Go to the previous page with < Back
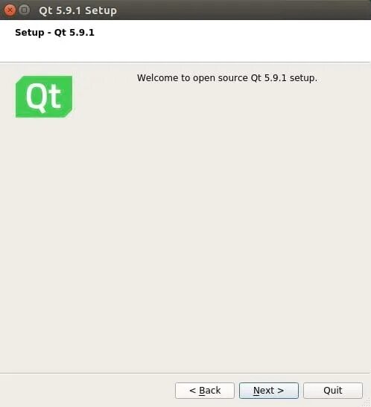Screen dimensions: 371x407 (x=205, y=391)
